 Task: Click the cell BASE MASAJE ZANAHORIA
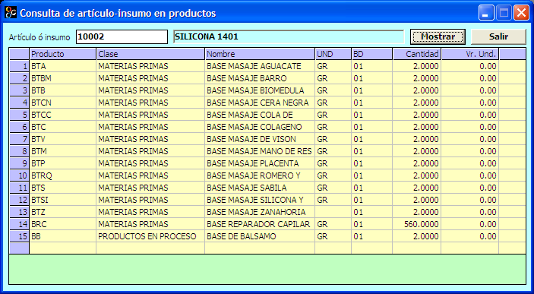coord(260,212)
